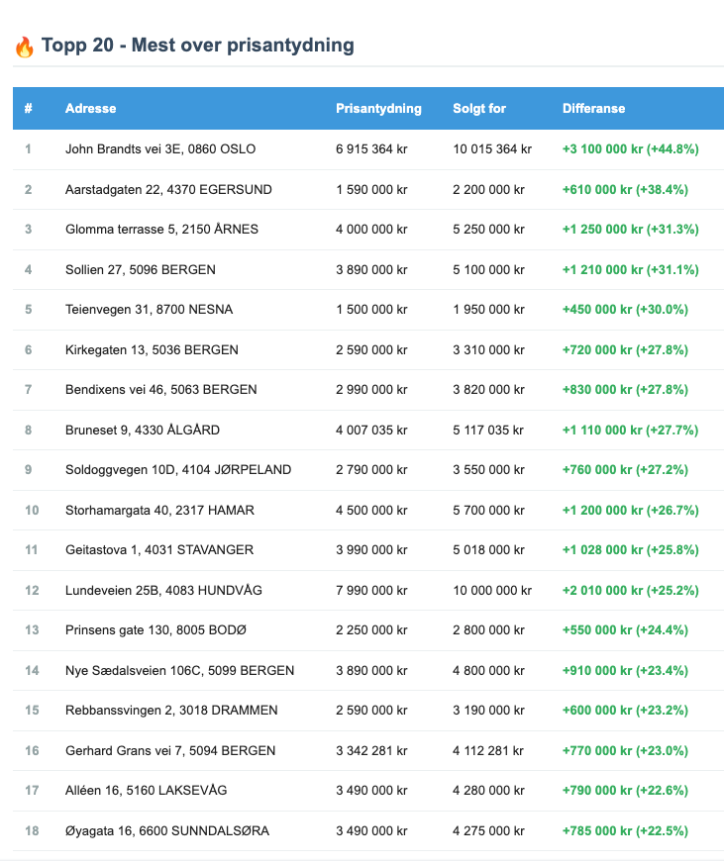Click difference '+600 000 kr (+23.2%)'
The height and width of the screenshot is (864, 724).
(x=625, y=711)
